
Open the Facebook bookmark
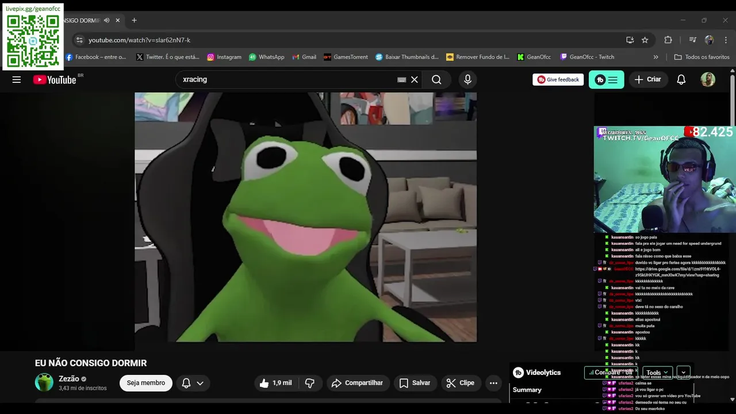[x=96, y=57]
